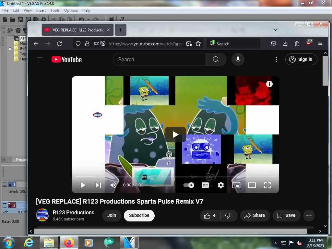Open the Firefox extensions puzzle icon
This screenshot has height=249, width=332.
pos(297,44)
